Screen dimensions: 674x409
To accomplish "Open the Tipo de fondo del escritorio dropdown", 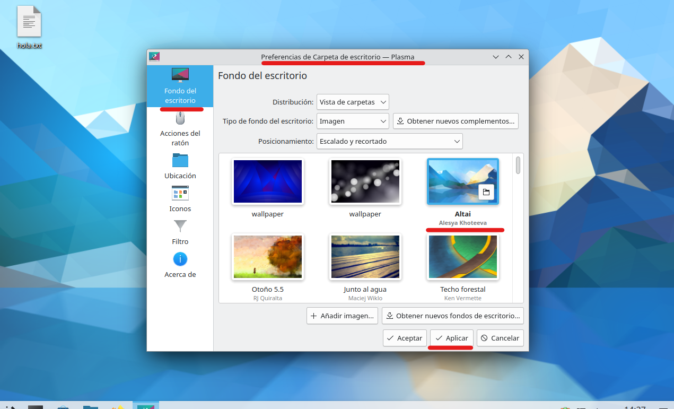I will pyautogui.click(x=352, y=121).
